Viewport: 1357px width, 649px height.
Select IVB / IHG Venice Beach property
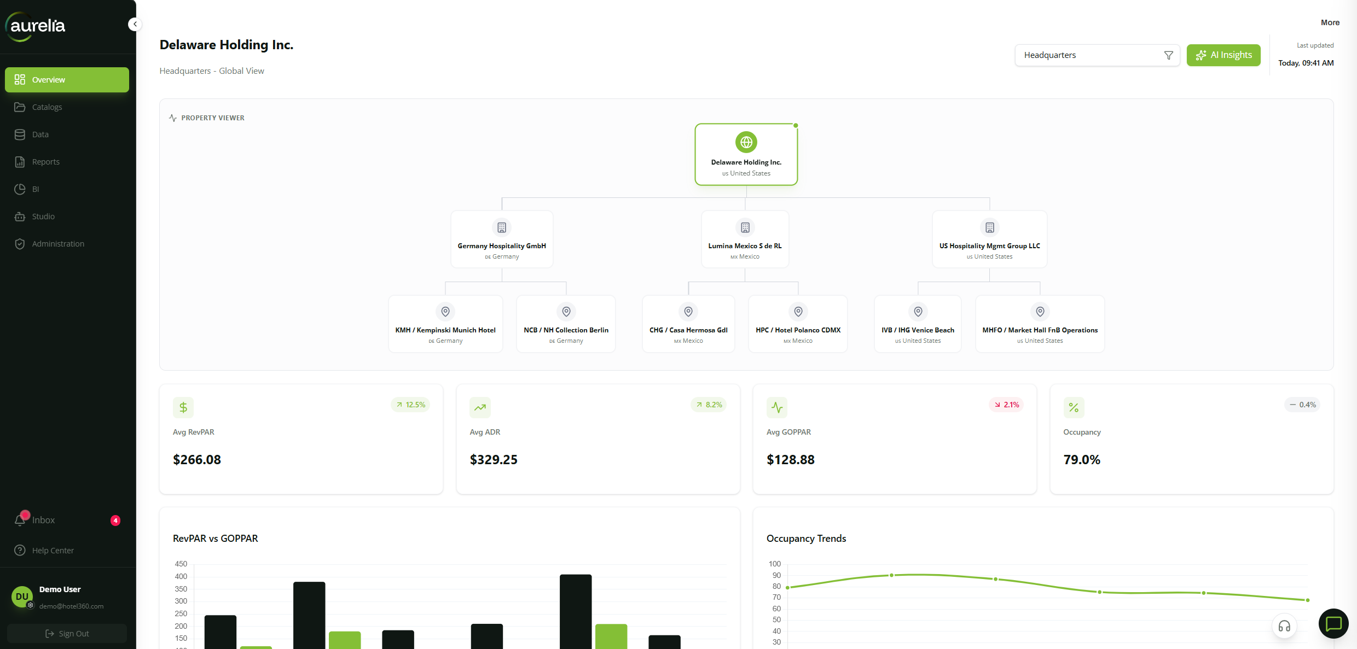(918, 324)
